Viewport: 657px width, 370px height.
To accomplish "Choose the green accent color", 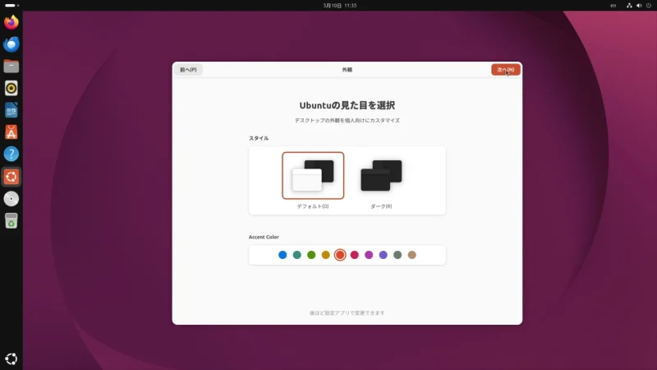I will pyautogui.click(x=311, y=255).
